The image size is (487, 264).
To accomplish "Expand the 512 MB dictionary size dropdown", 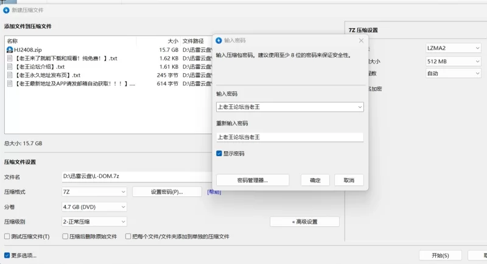I will click(453, 62).
